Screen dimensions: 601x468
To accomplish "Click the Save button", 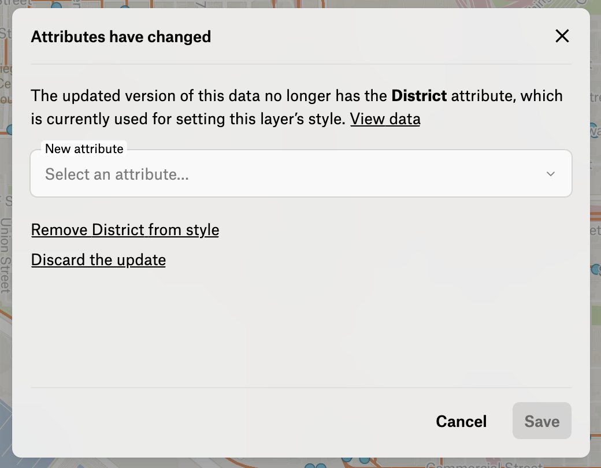I will (541, 421).
